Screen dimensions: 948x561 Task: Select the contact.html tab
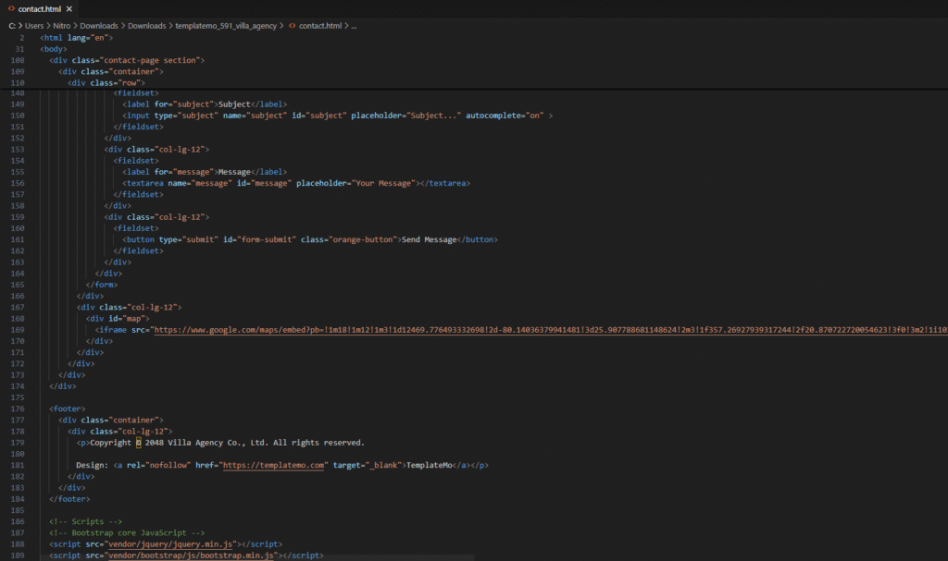point(40,9)
